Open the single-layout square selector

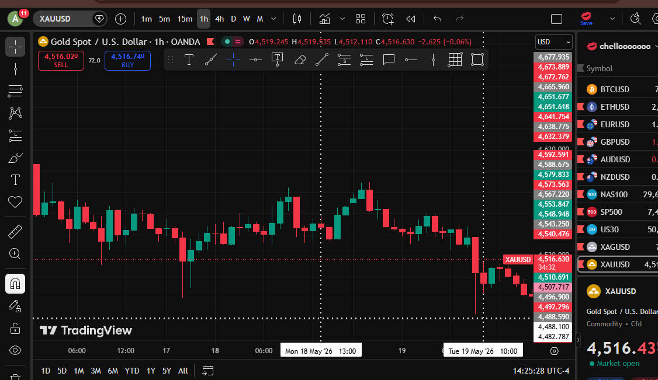pyautogui.click(x=556, y=19)
